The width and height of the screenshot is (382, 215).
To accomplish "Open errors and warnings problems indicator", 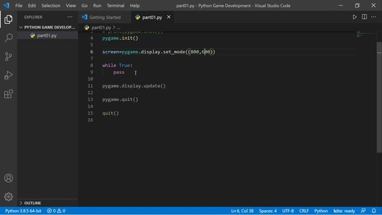I will point(56,211).
